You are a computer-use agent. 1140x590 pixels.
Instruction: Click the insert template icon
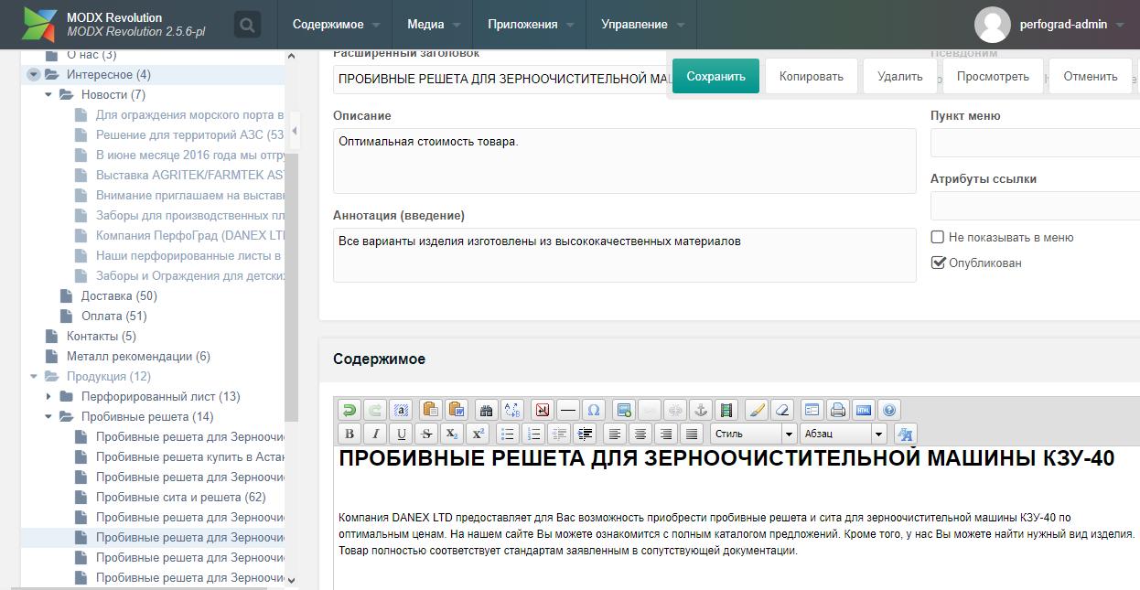(x=812, y=410)
